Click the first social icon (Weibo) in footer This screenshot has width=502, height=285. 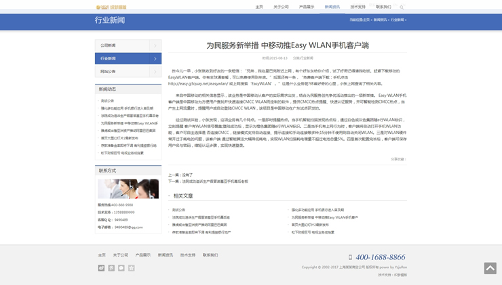[102, 268]
